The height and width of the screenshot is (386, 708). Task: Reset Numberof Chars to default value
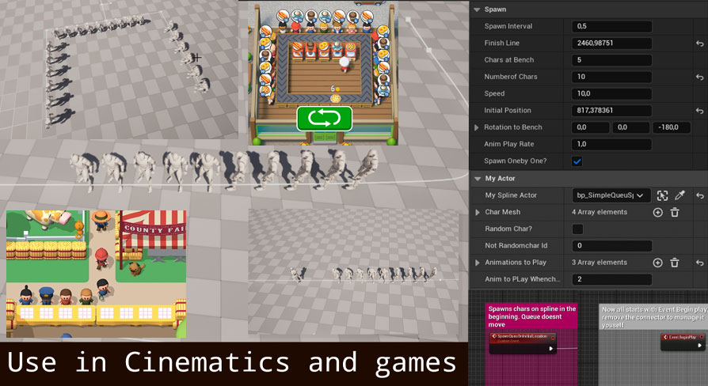tap(699, 77)
